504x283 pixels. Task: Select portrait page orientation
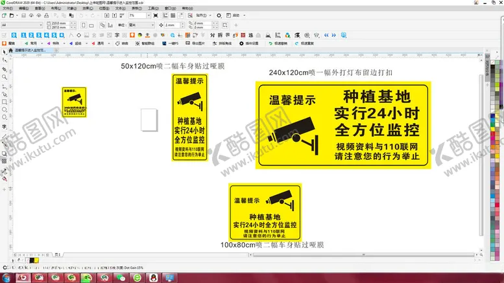[84, 25]
